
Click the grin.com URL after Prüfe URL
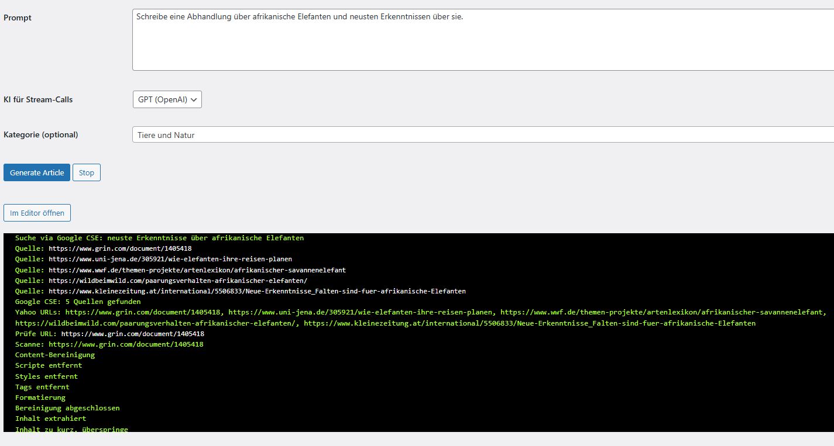coord(132,334)
